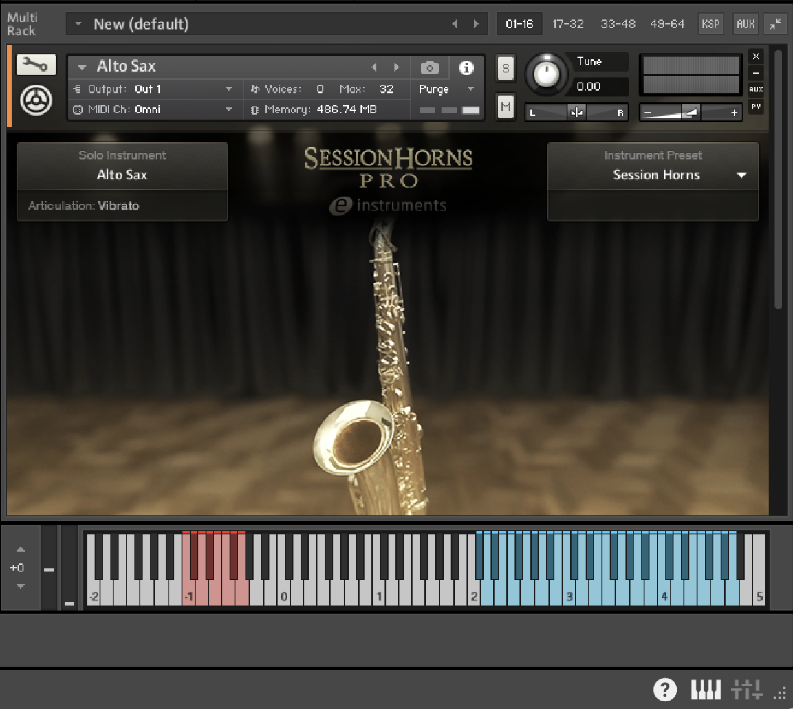The height and width of the screenshot is (709, 793).
Task: Click the Session Horns Pro logo
Action: point(388,168)
